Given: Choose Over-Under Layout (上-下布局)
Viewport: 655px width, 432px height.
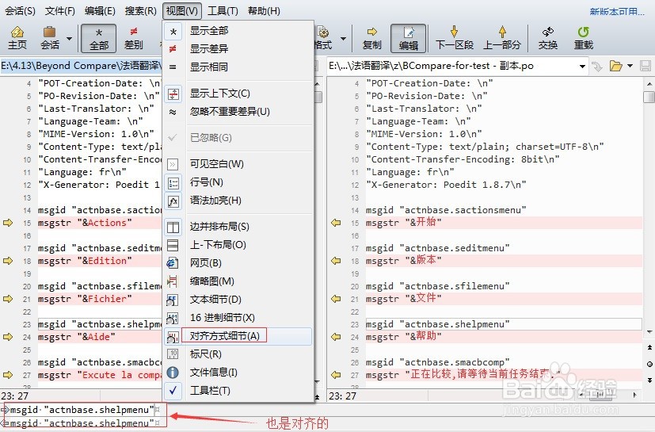Looking at the screenshot, I should point(238,245).
